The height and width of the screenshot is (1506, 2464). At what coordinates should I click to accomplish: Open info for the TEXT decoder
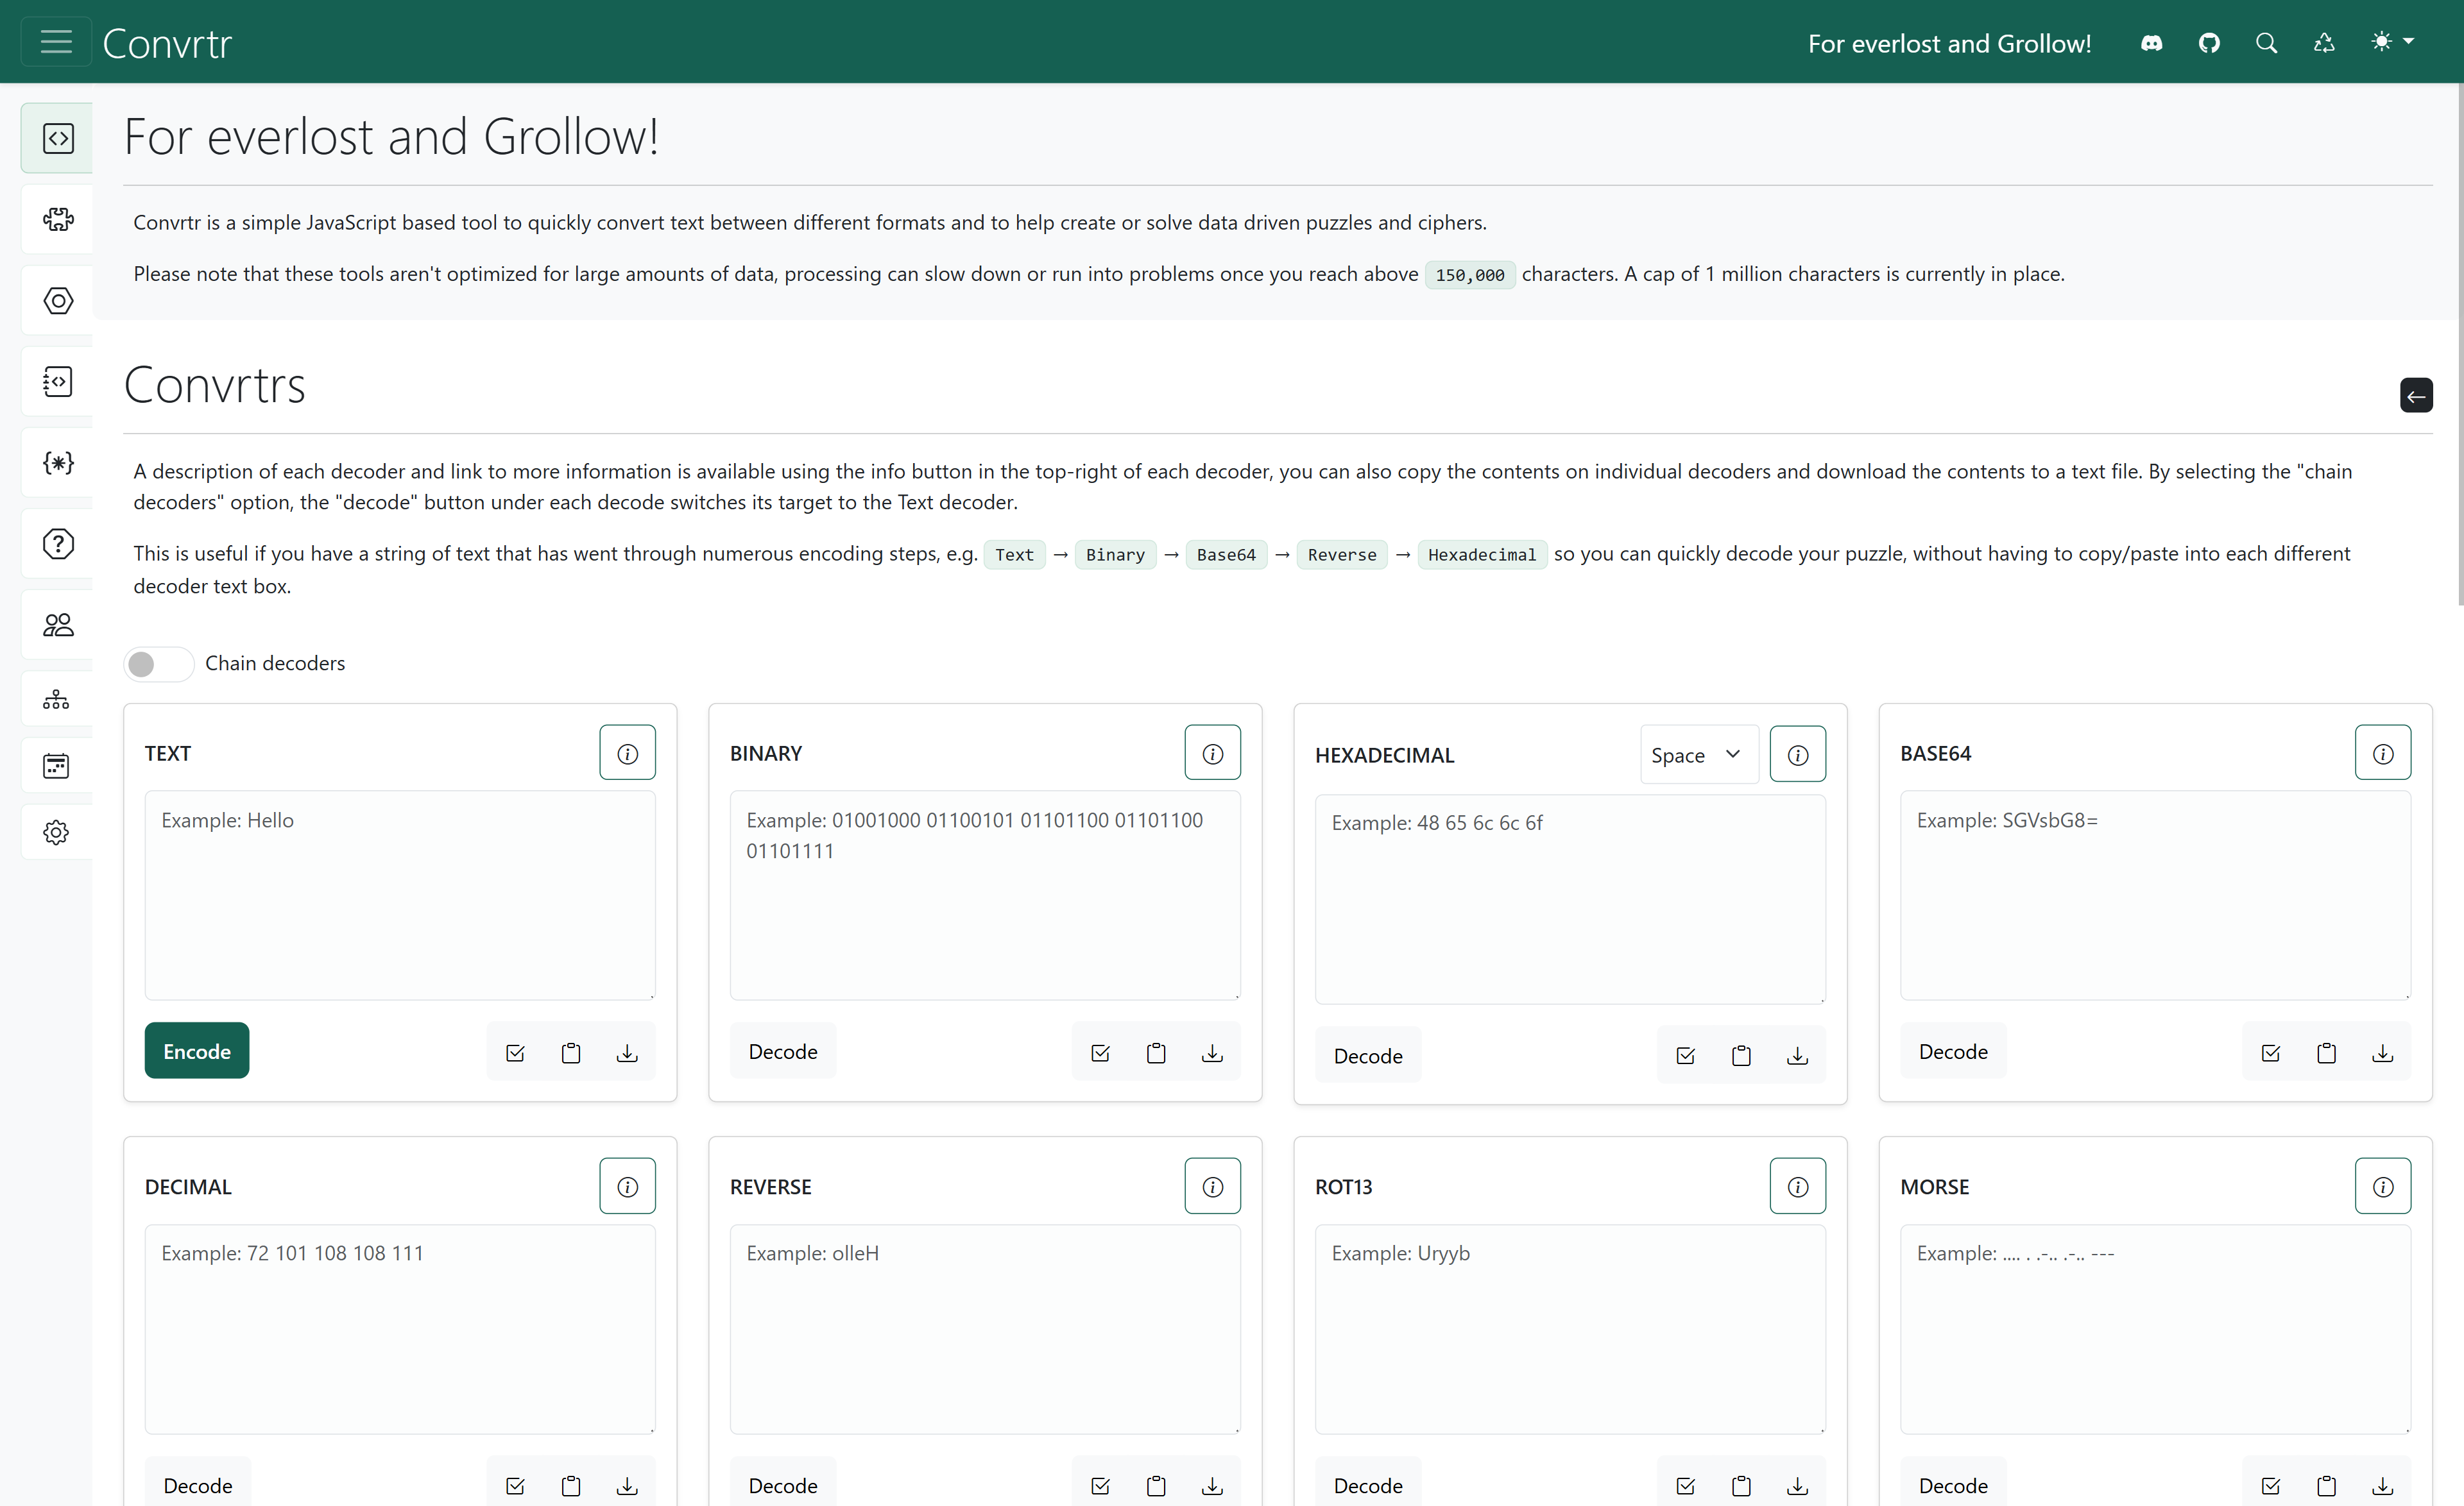click(x=627, y=754)
